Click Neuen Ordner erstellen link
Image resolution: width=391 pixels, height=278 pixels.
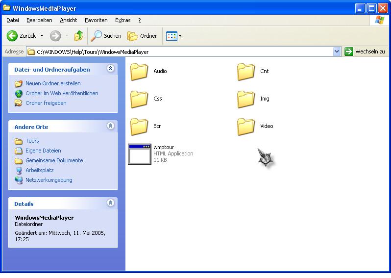point(53,83)
